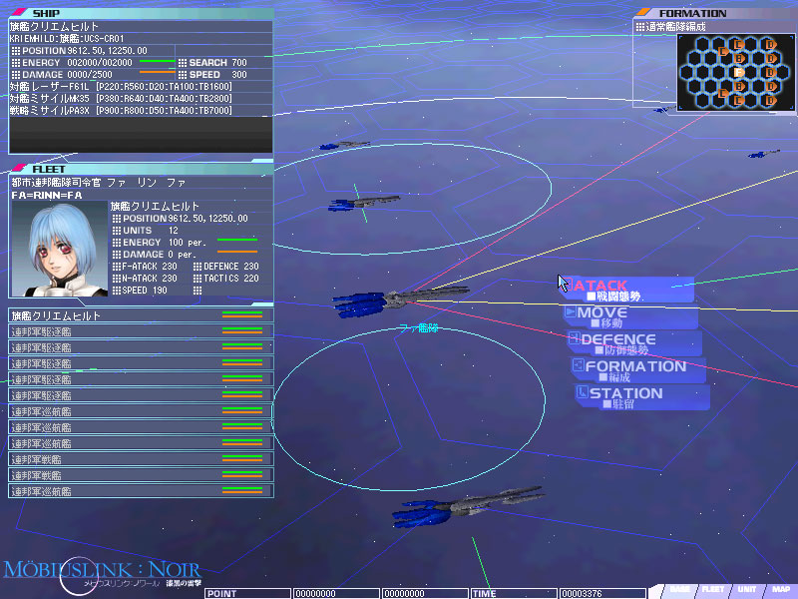
Task: Click the green ENERGY bar in SHIP panel
Action: coord(157,62)
